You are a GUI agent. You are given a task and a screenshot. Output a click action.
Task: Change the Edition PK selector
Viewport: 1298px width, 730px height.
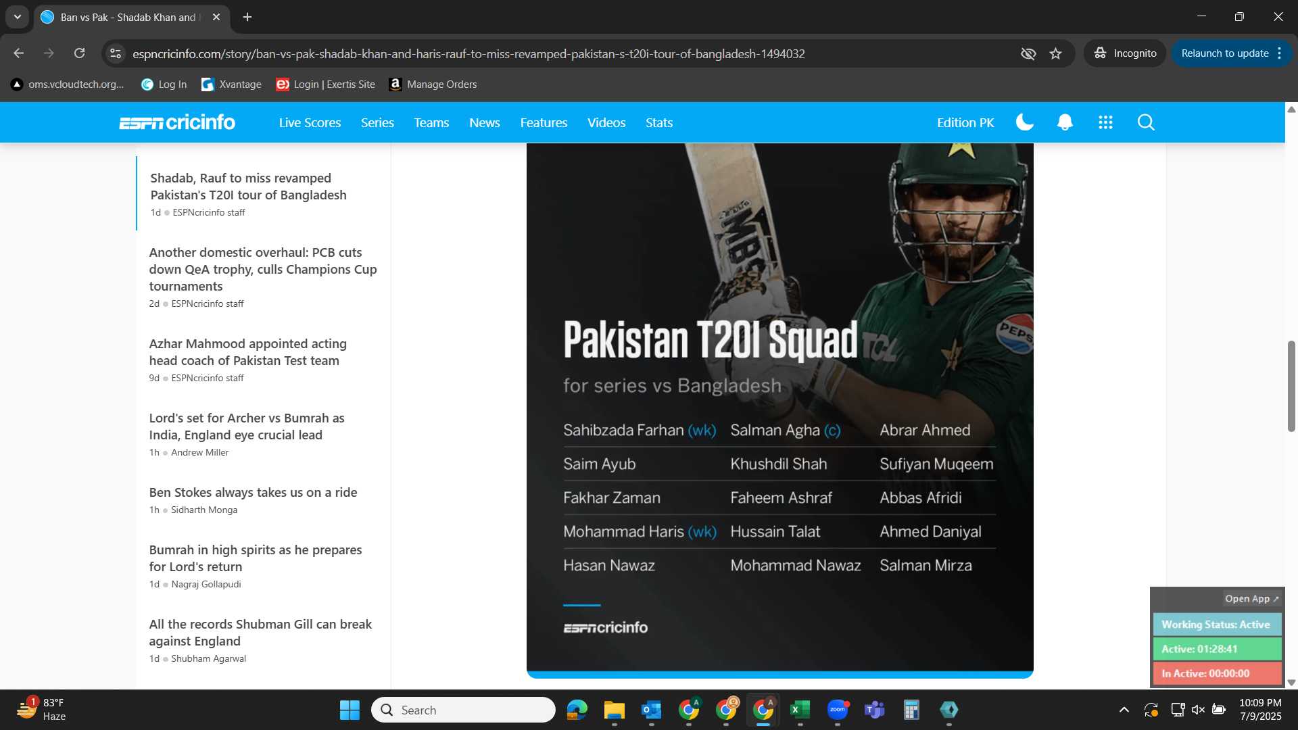[965, 122]
